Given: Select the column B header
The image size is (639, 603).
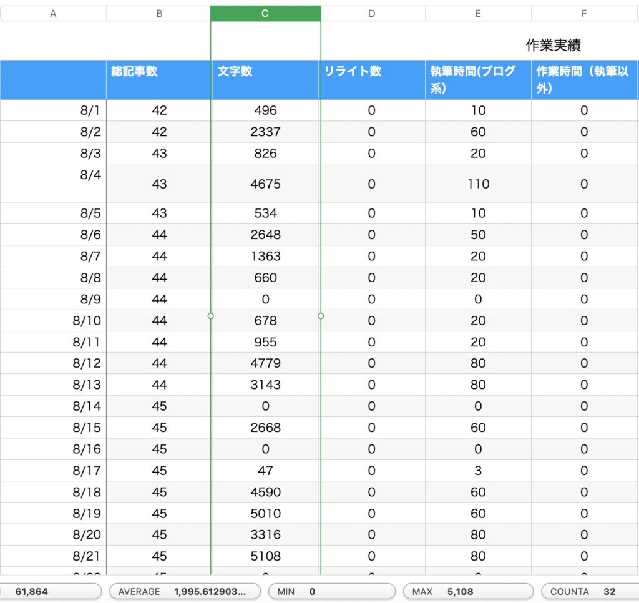Looking at the screenshot, I should tap(159, 14).
